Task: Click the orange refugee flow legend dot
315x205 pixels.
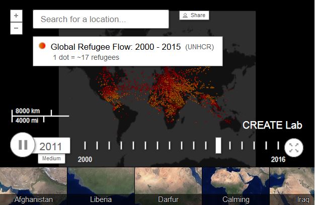Action: coord(42,46)
